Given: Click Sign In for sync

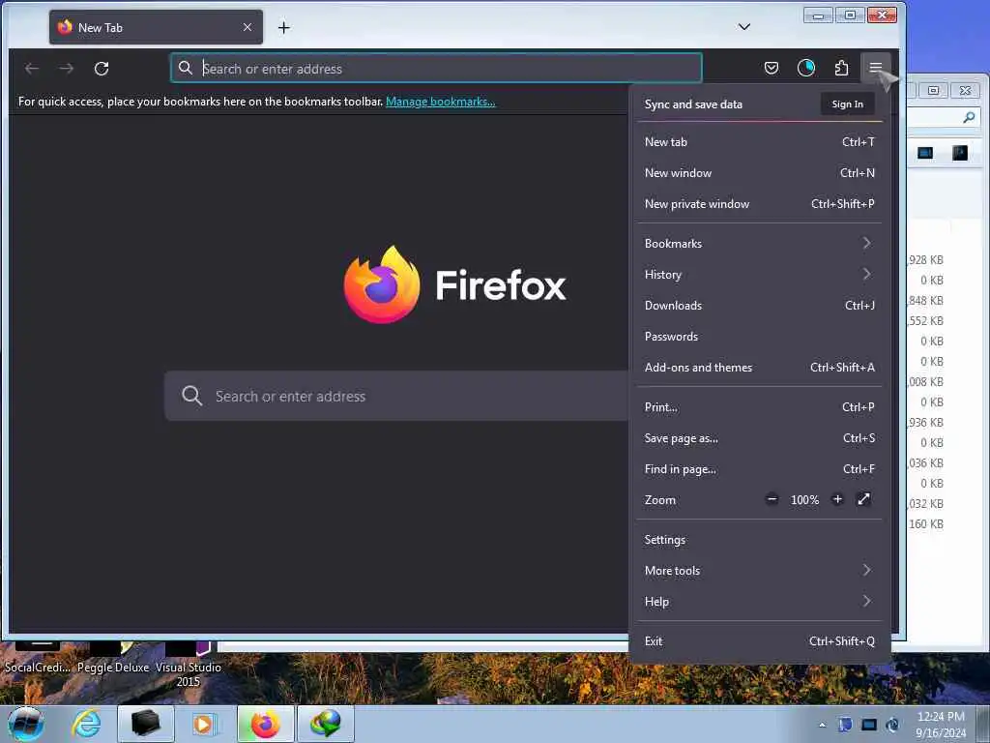Looking at the screenshot, I should coord(847,104).
